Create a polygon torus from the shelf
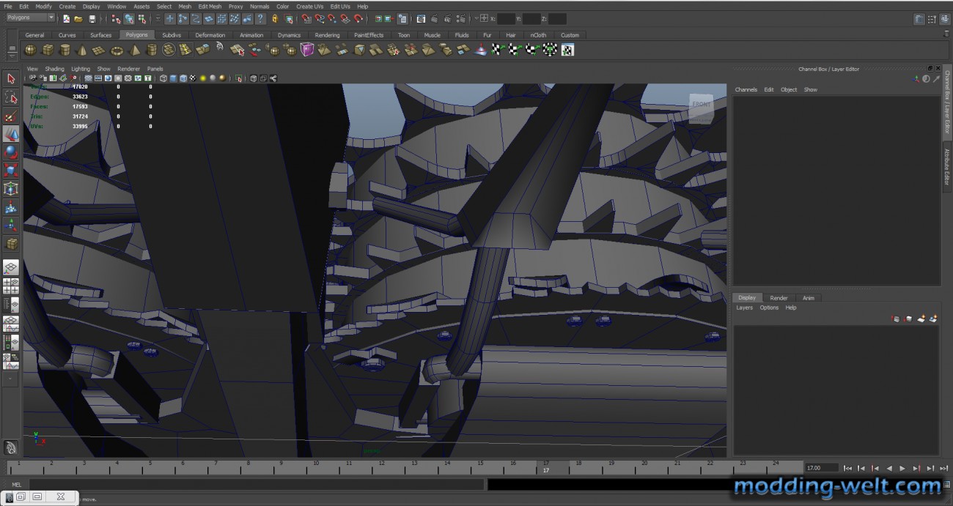This screenshot has width=953, height=506. coord(117,50)
